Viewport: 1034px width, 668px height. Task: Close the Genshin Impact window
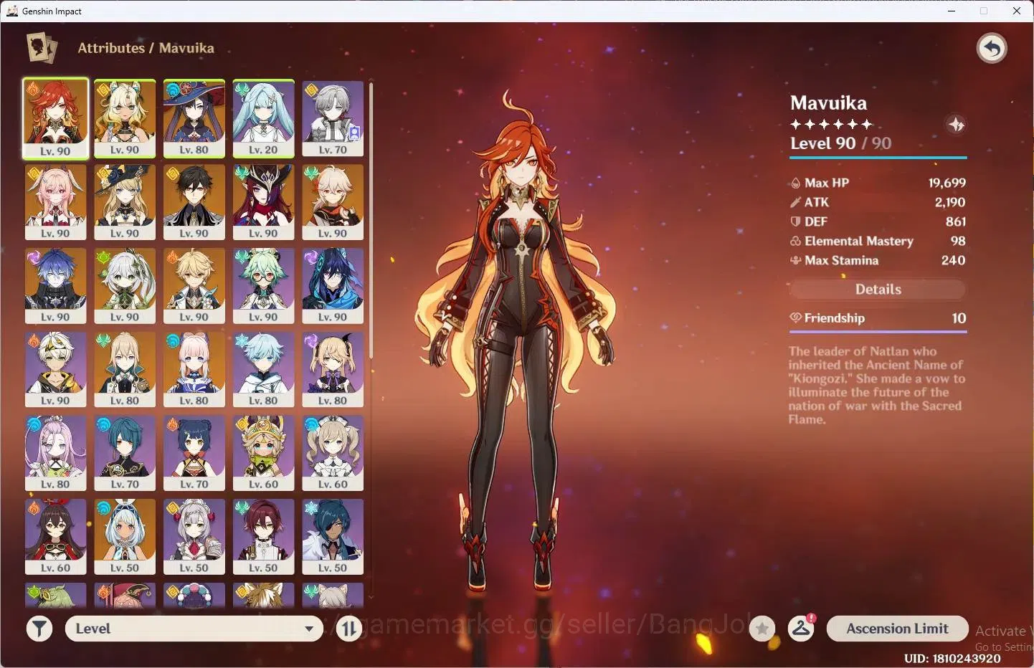coord(1017,11)
